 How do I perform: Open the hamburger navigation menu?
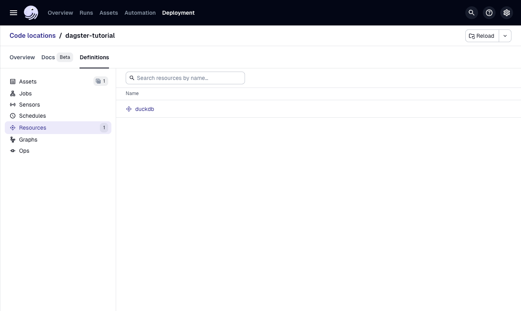[x=14, y=13]
